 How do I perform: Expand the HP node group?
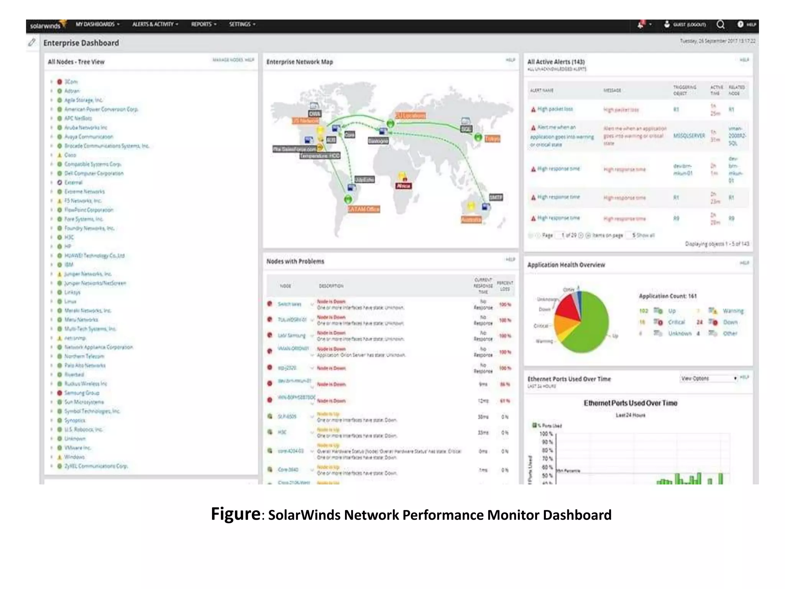51,247
